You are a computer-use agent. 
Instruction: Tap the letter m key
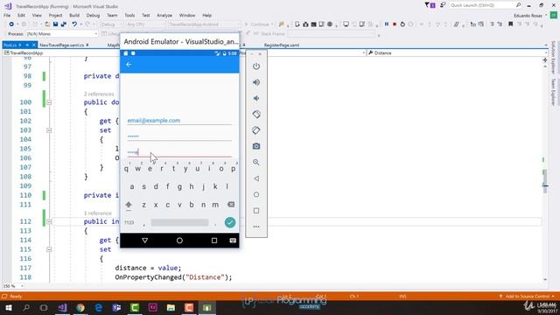pyautogui.click(x=215, y=205)
